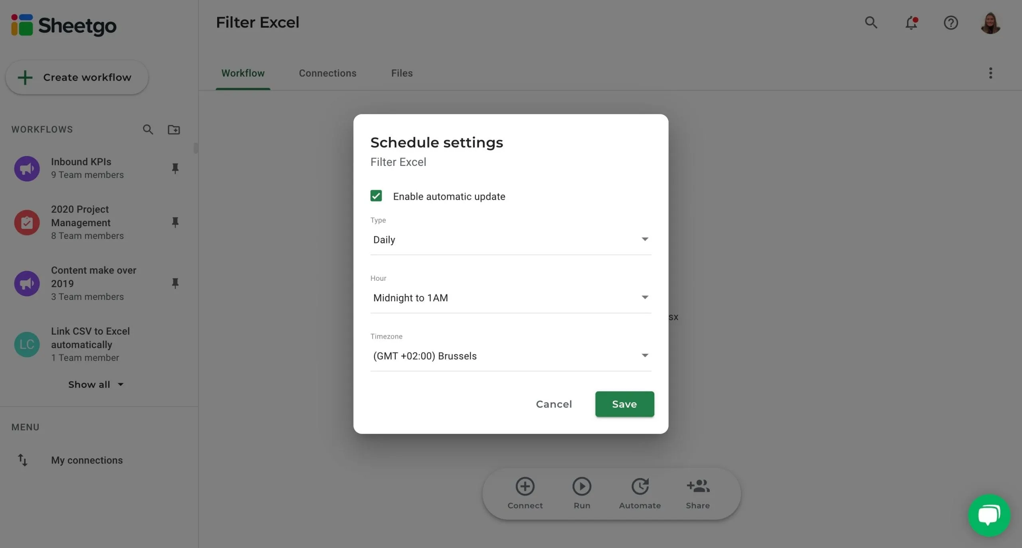Click the Run play icon
1022x548 pixels.
582,486
